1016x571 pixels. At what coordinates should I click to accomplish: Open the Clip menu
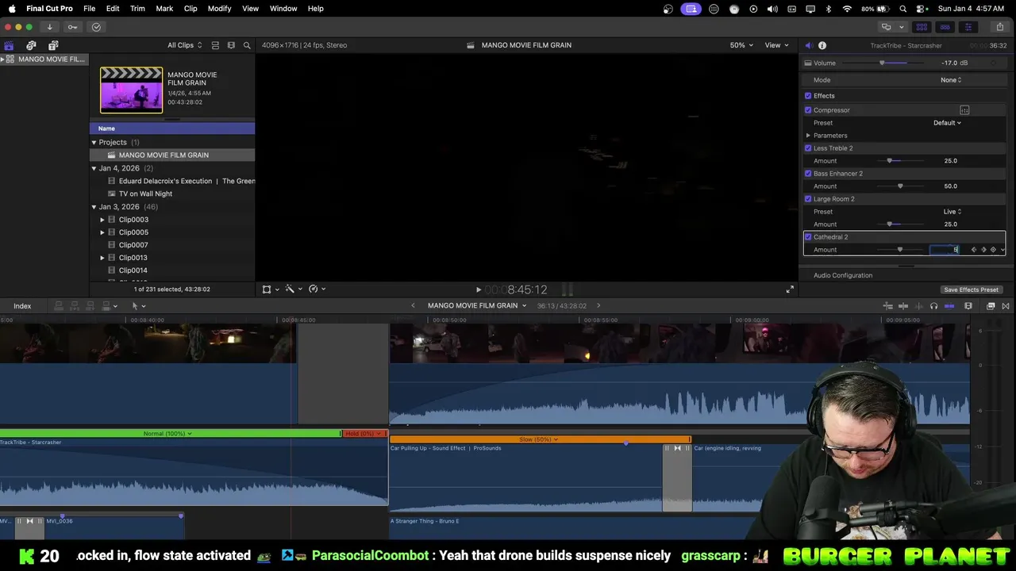tap(190, 9)
